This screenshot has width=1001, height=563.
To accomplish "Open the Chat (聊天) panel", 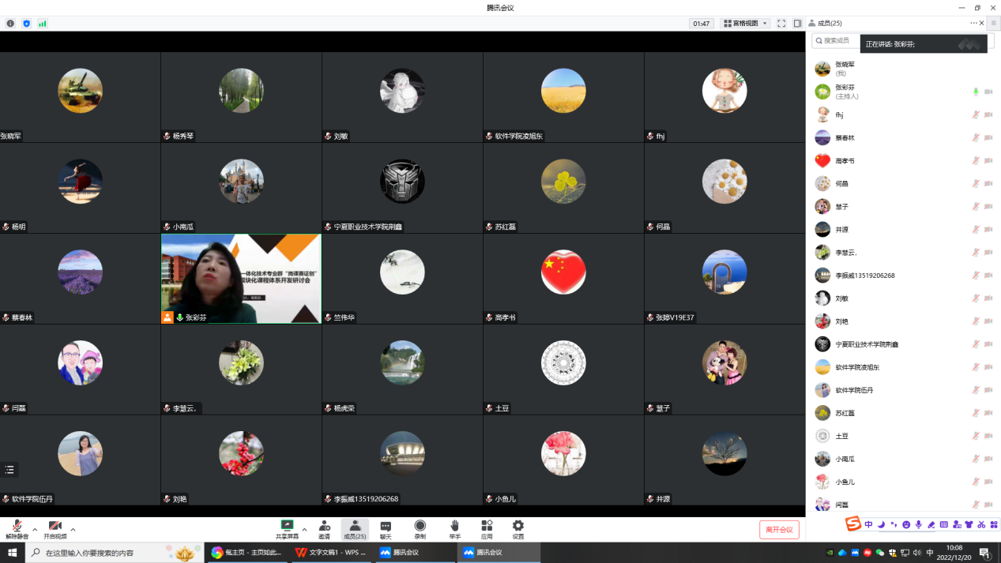I will (386, 529).
